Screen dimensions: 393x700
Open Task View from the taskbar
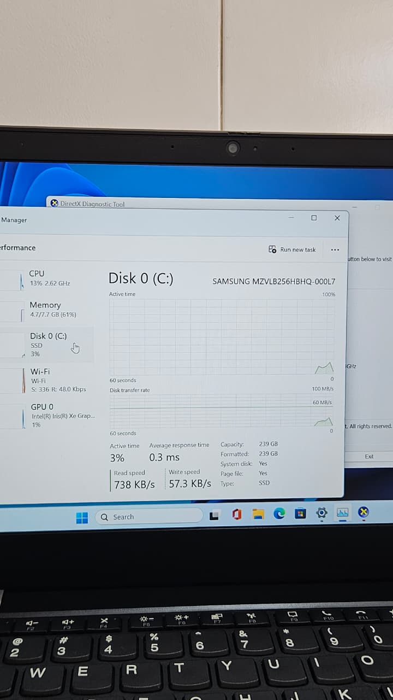point(215,515)
